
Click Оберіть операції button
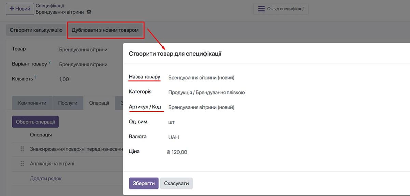(x=35, y=122)
